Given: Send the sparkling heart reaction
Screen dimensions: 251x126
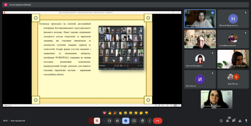Looking at the screenshot, I should pyautogui.click(x=105, y=113).
